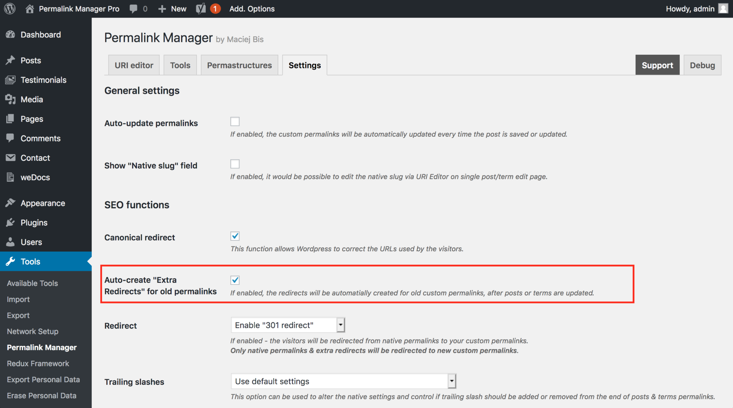733x408 pixels.
Task: Click the Testimonials sidebar icon
Action: click(10, 80)
